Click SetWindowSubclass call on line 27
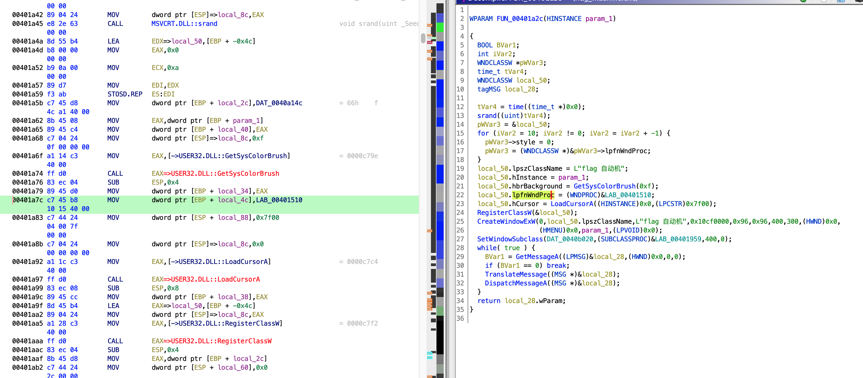The image size is (863, 378). click(510, 239)
